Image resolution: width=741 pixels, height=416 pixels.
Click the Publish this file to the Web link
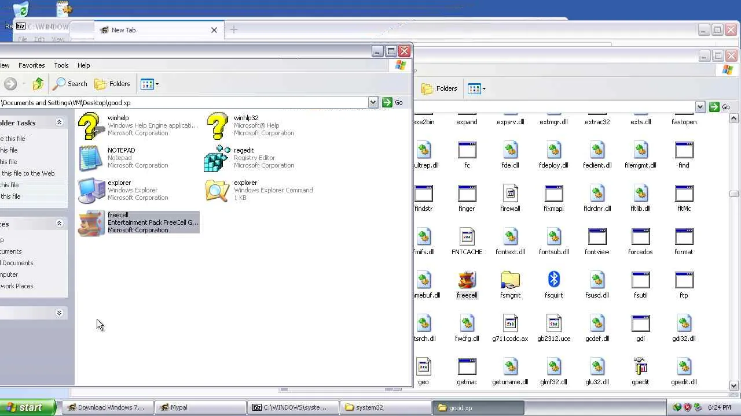coord(28,173)
